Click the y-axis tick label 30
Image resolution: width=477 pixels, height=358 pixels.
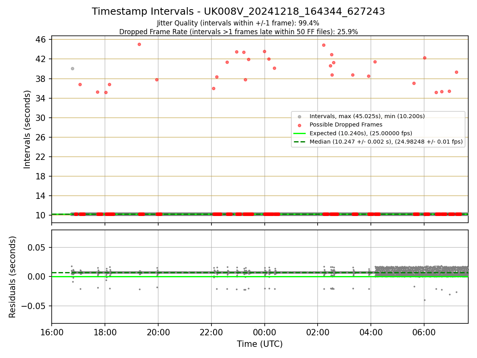[x=41, y=118]
